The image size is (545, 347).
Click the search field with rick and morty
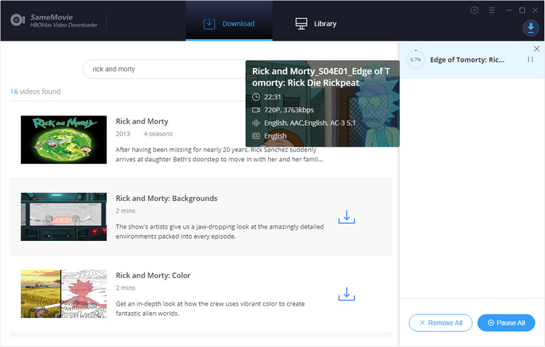(x=167, y=69)
